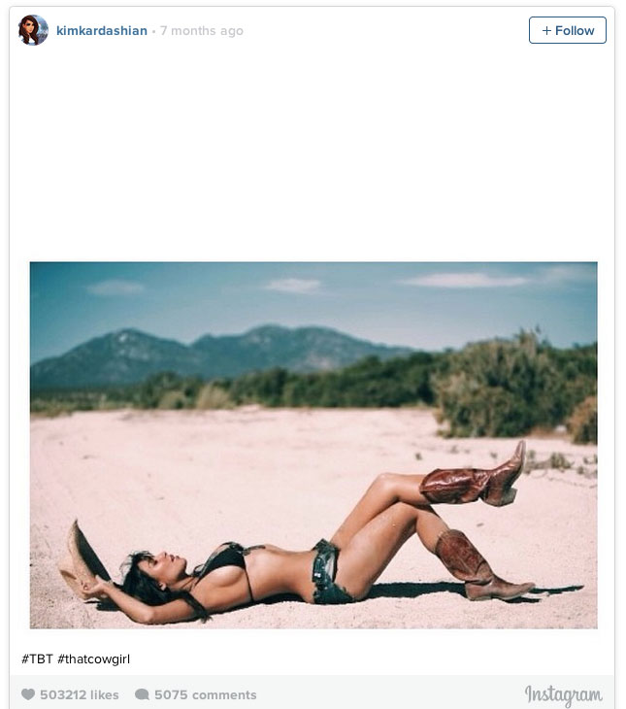Click the mountain range in the photo
Screen dimensions: 626x709
[x=217, y=353]
